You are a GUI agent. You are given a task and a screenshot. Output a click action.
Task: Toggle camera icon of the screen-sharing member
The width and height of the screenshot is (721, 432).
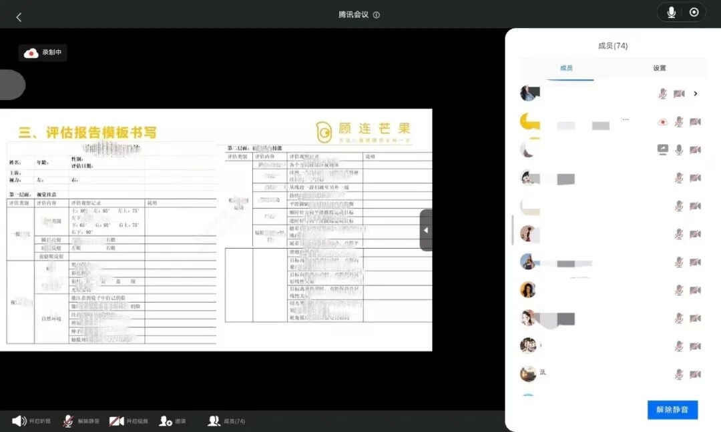point(695,149)
